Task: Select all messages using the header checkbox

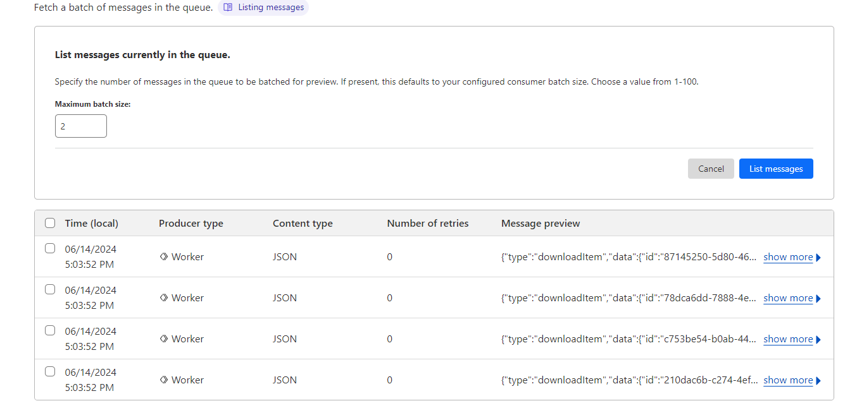Action: pyautogui.click(x=50, y=223)
